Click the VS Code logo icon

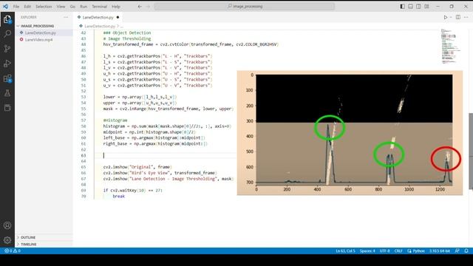click(5, 7)
